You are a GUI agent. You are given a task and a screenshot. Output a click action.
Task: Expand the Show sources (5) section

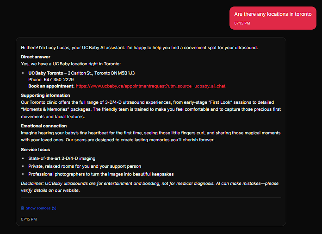pyautogui.click(x=41, y=208)
